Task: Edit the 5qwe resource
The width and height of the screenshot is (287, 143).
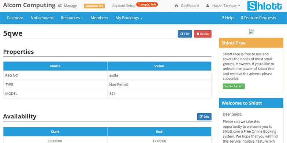Action: pos(185,34)
